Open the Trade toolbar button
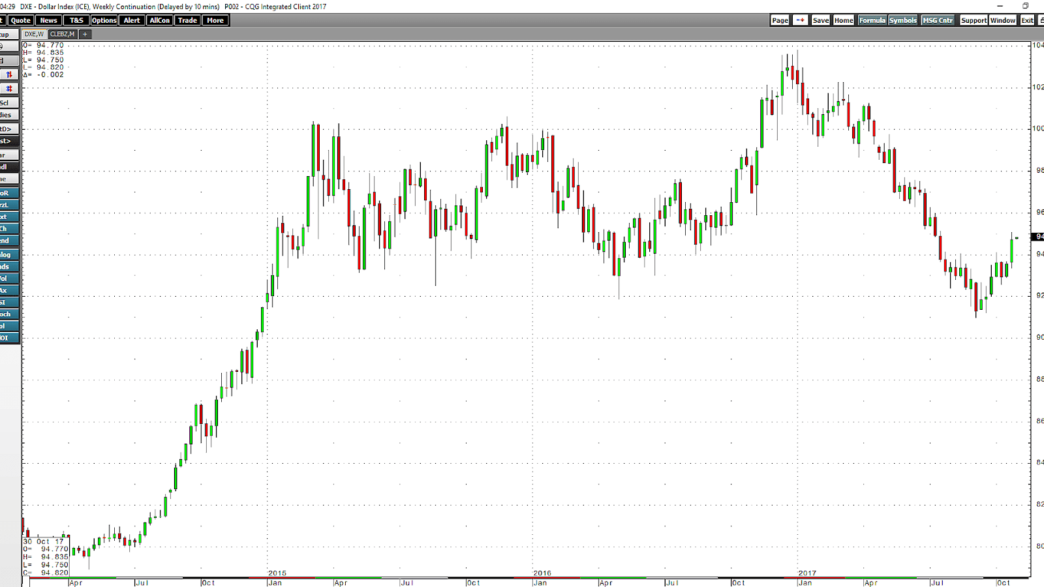 tap(187, 20)
